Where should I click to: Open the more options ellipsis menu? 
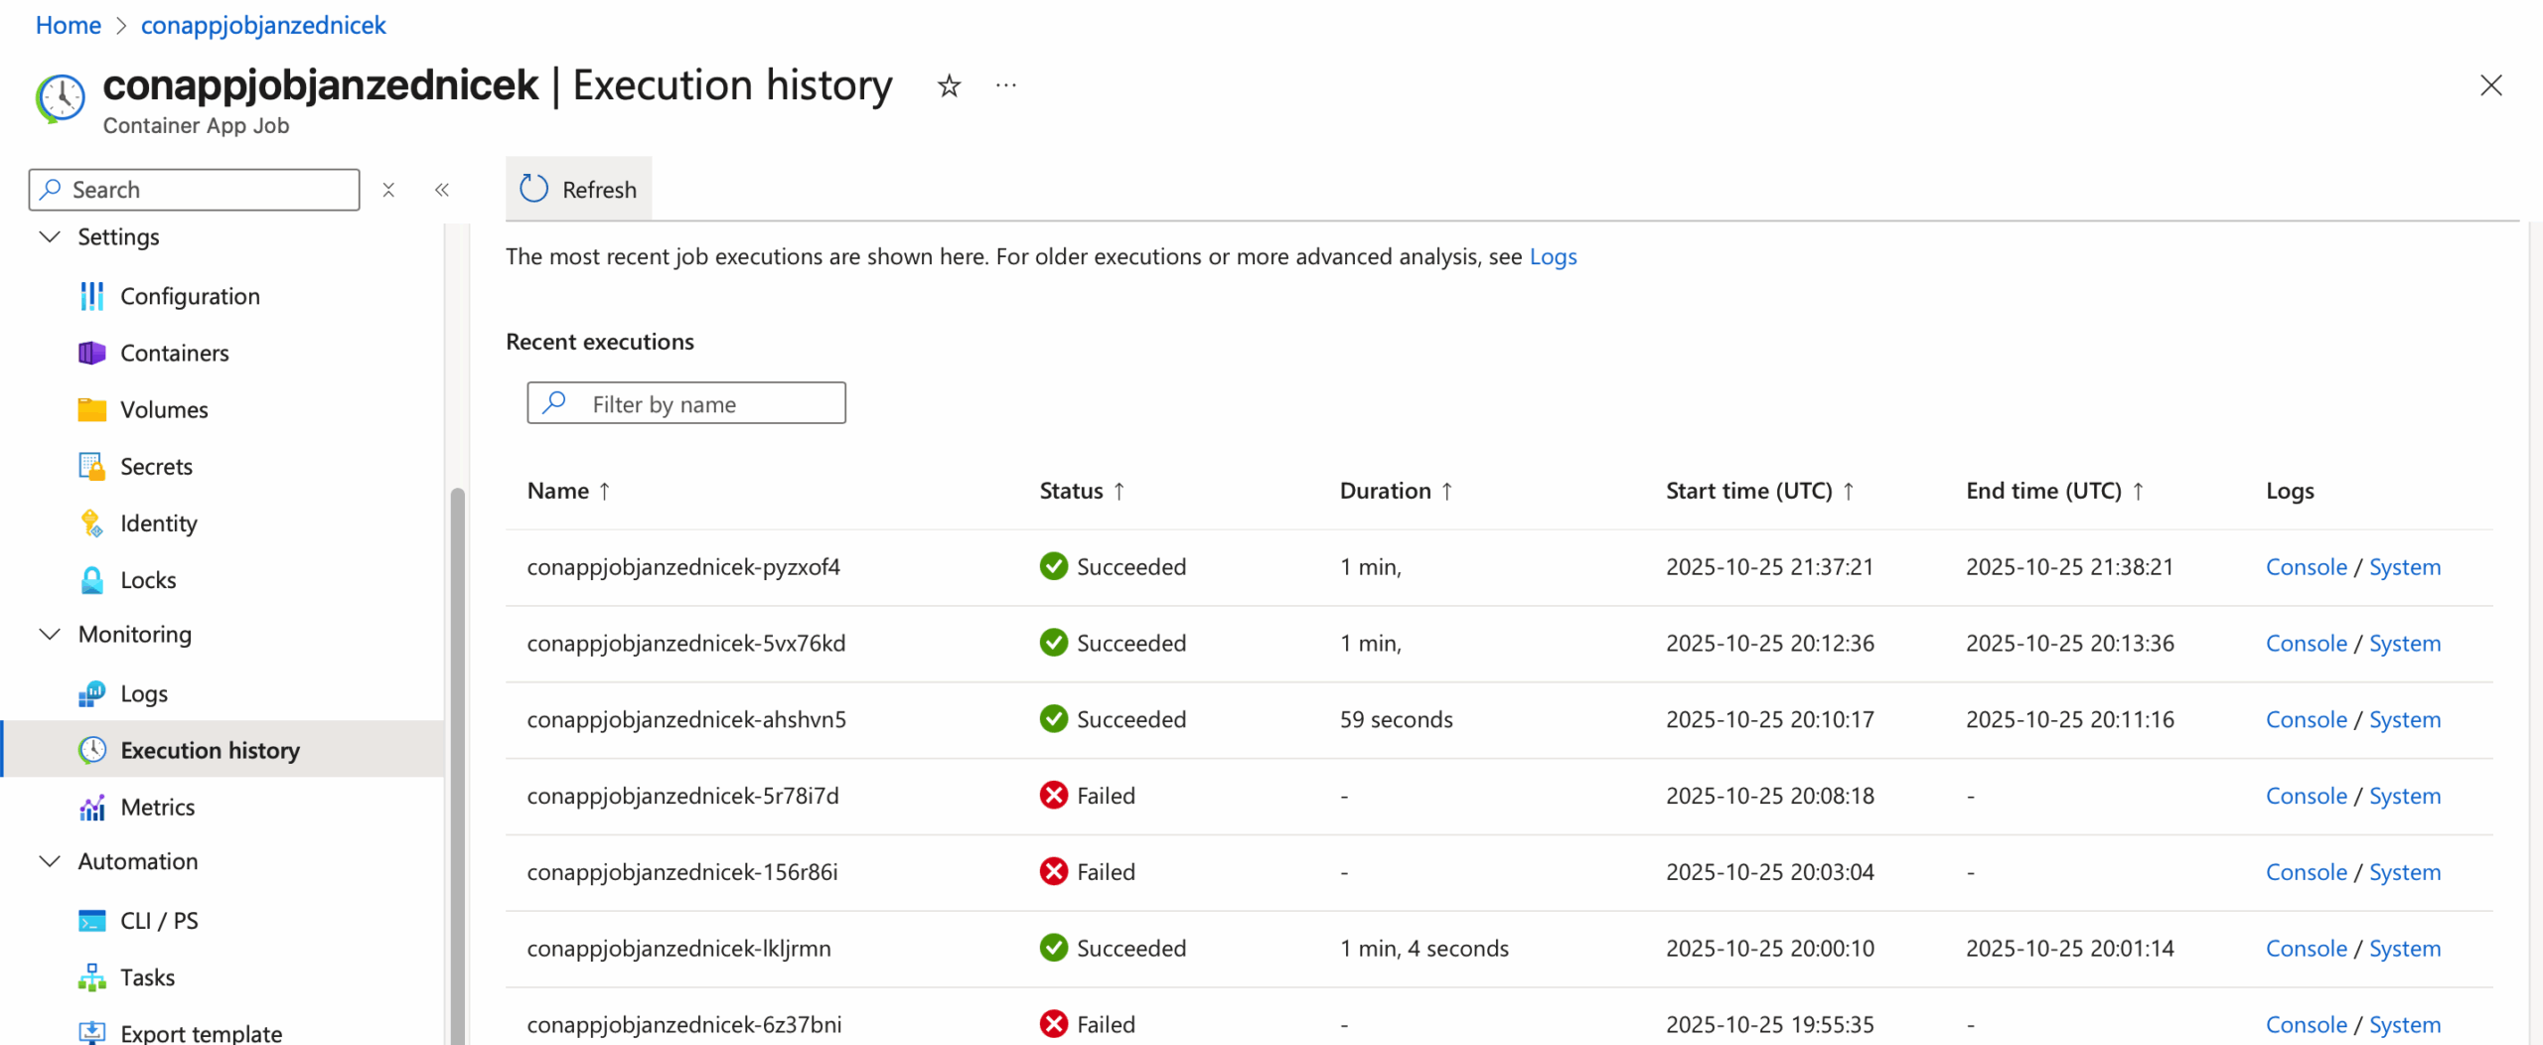click(x=1005, y=86)
